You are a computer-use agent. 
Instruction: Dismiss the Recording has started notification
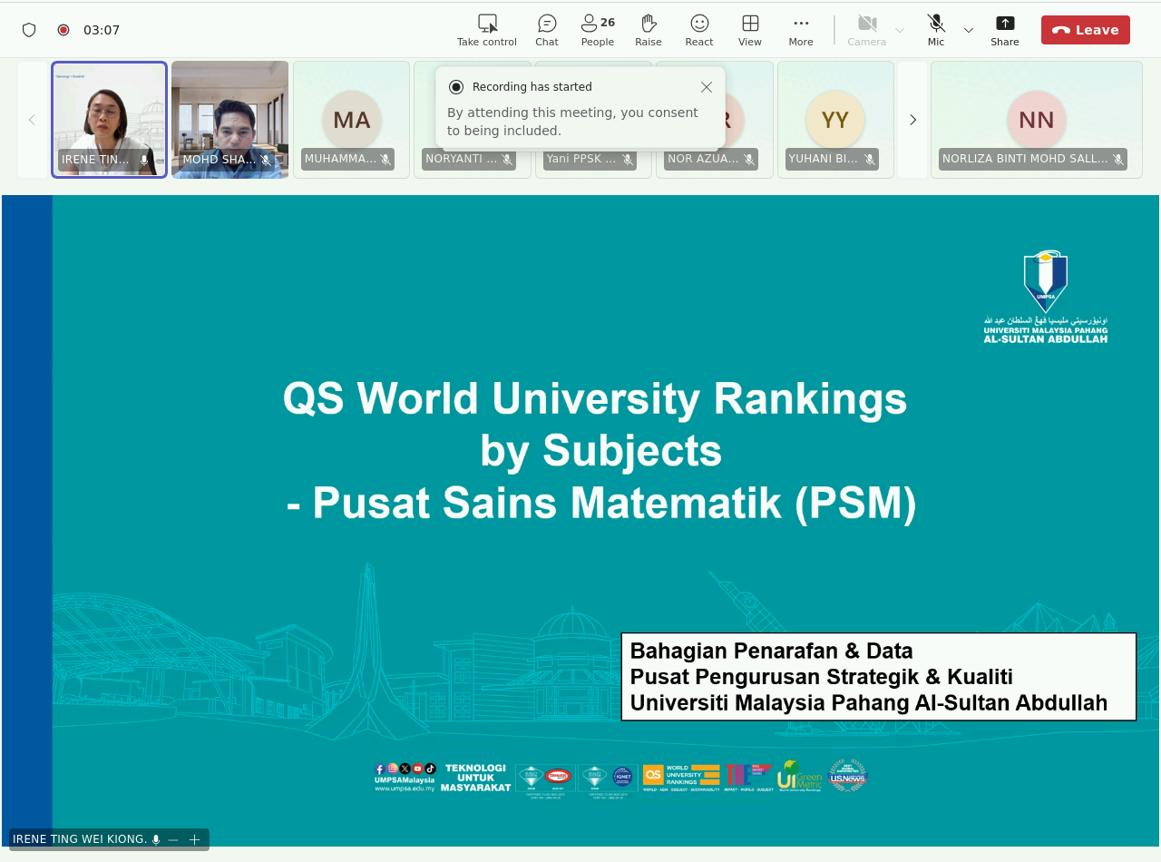[x=707, y=87]
